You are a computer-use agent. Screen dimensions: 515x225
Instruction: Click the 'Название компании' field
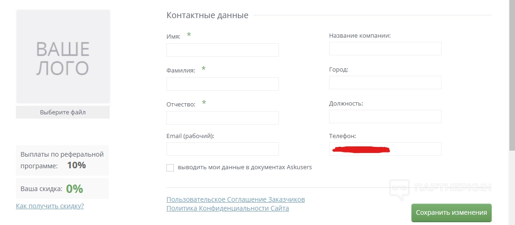pos(385,49)
